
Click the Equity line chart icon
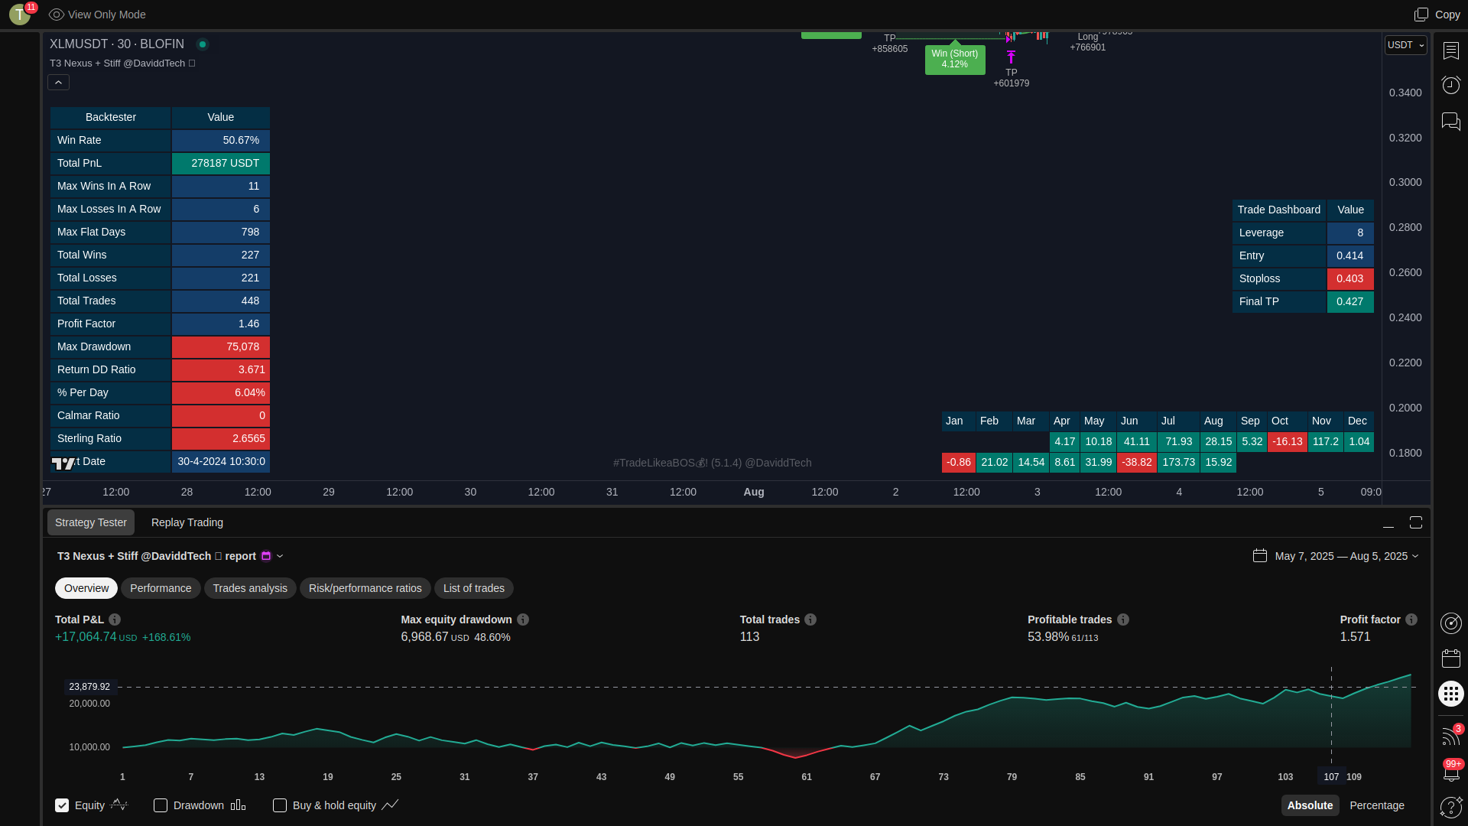[119, 805]
